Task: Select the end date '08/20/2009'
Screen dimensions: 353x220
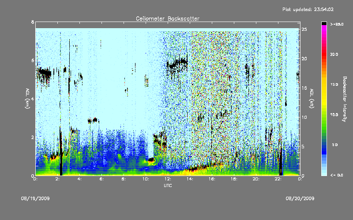Action: click(x=300, y=198)
